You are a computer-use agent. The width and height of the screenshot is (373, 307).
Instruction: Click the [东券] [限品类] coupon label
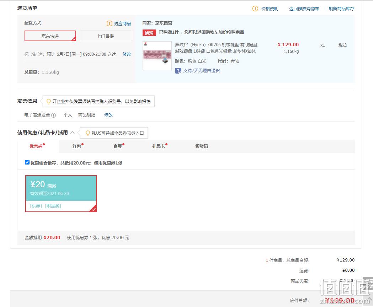[x=46, y=206]
